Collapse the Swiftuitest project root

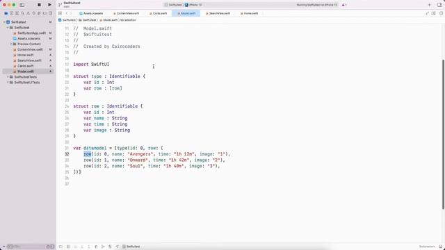coord(4,22)
